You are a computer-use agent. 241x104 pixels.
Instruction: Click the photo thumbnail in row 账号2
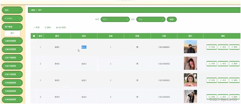190,63
